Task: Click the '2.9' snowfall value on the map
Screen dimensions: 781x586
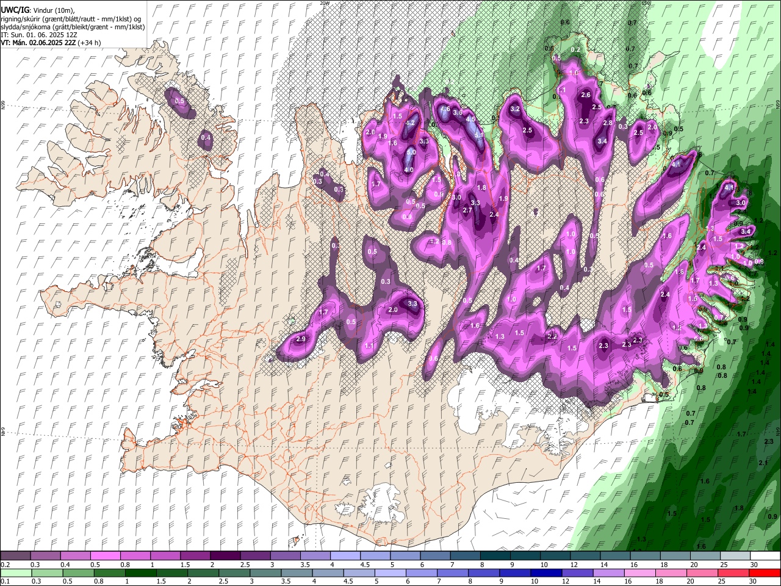Action: [x=301, y=339]
